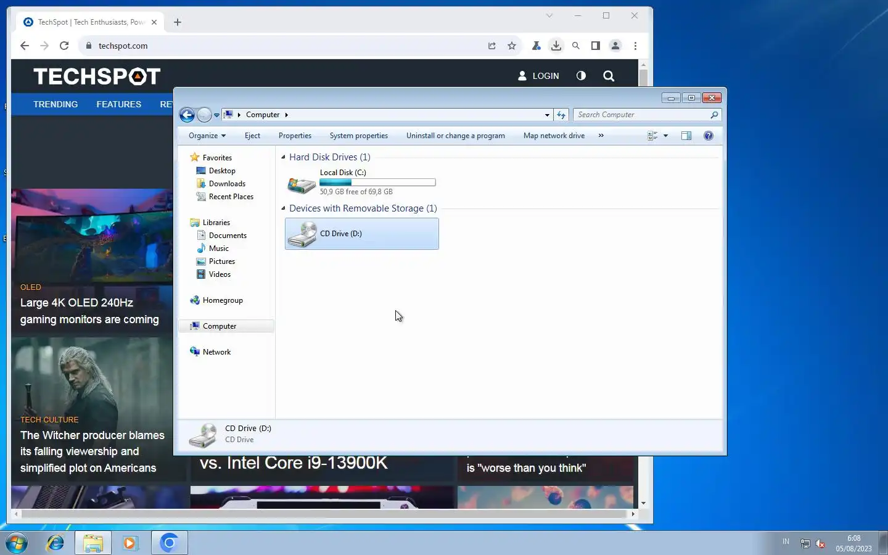Click the TechSpot site search icon

(609, 76)
